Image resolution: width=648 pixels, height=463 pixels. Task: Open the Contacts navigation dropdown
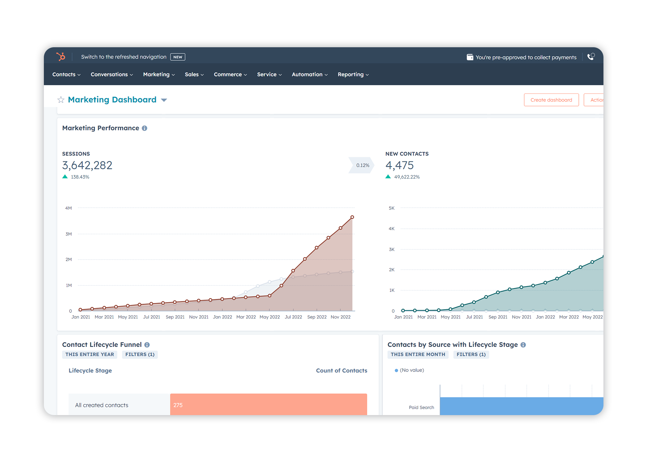(x=66, y=75)
